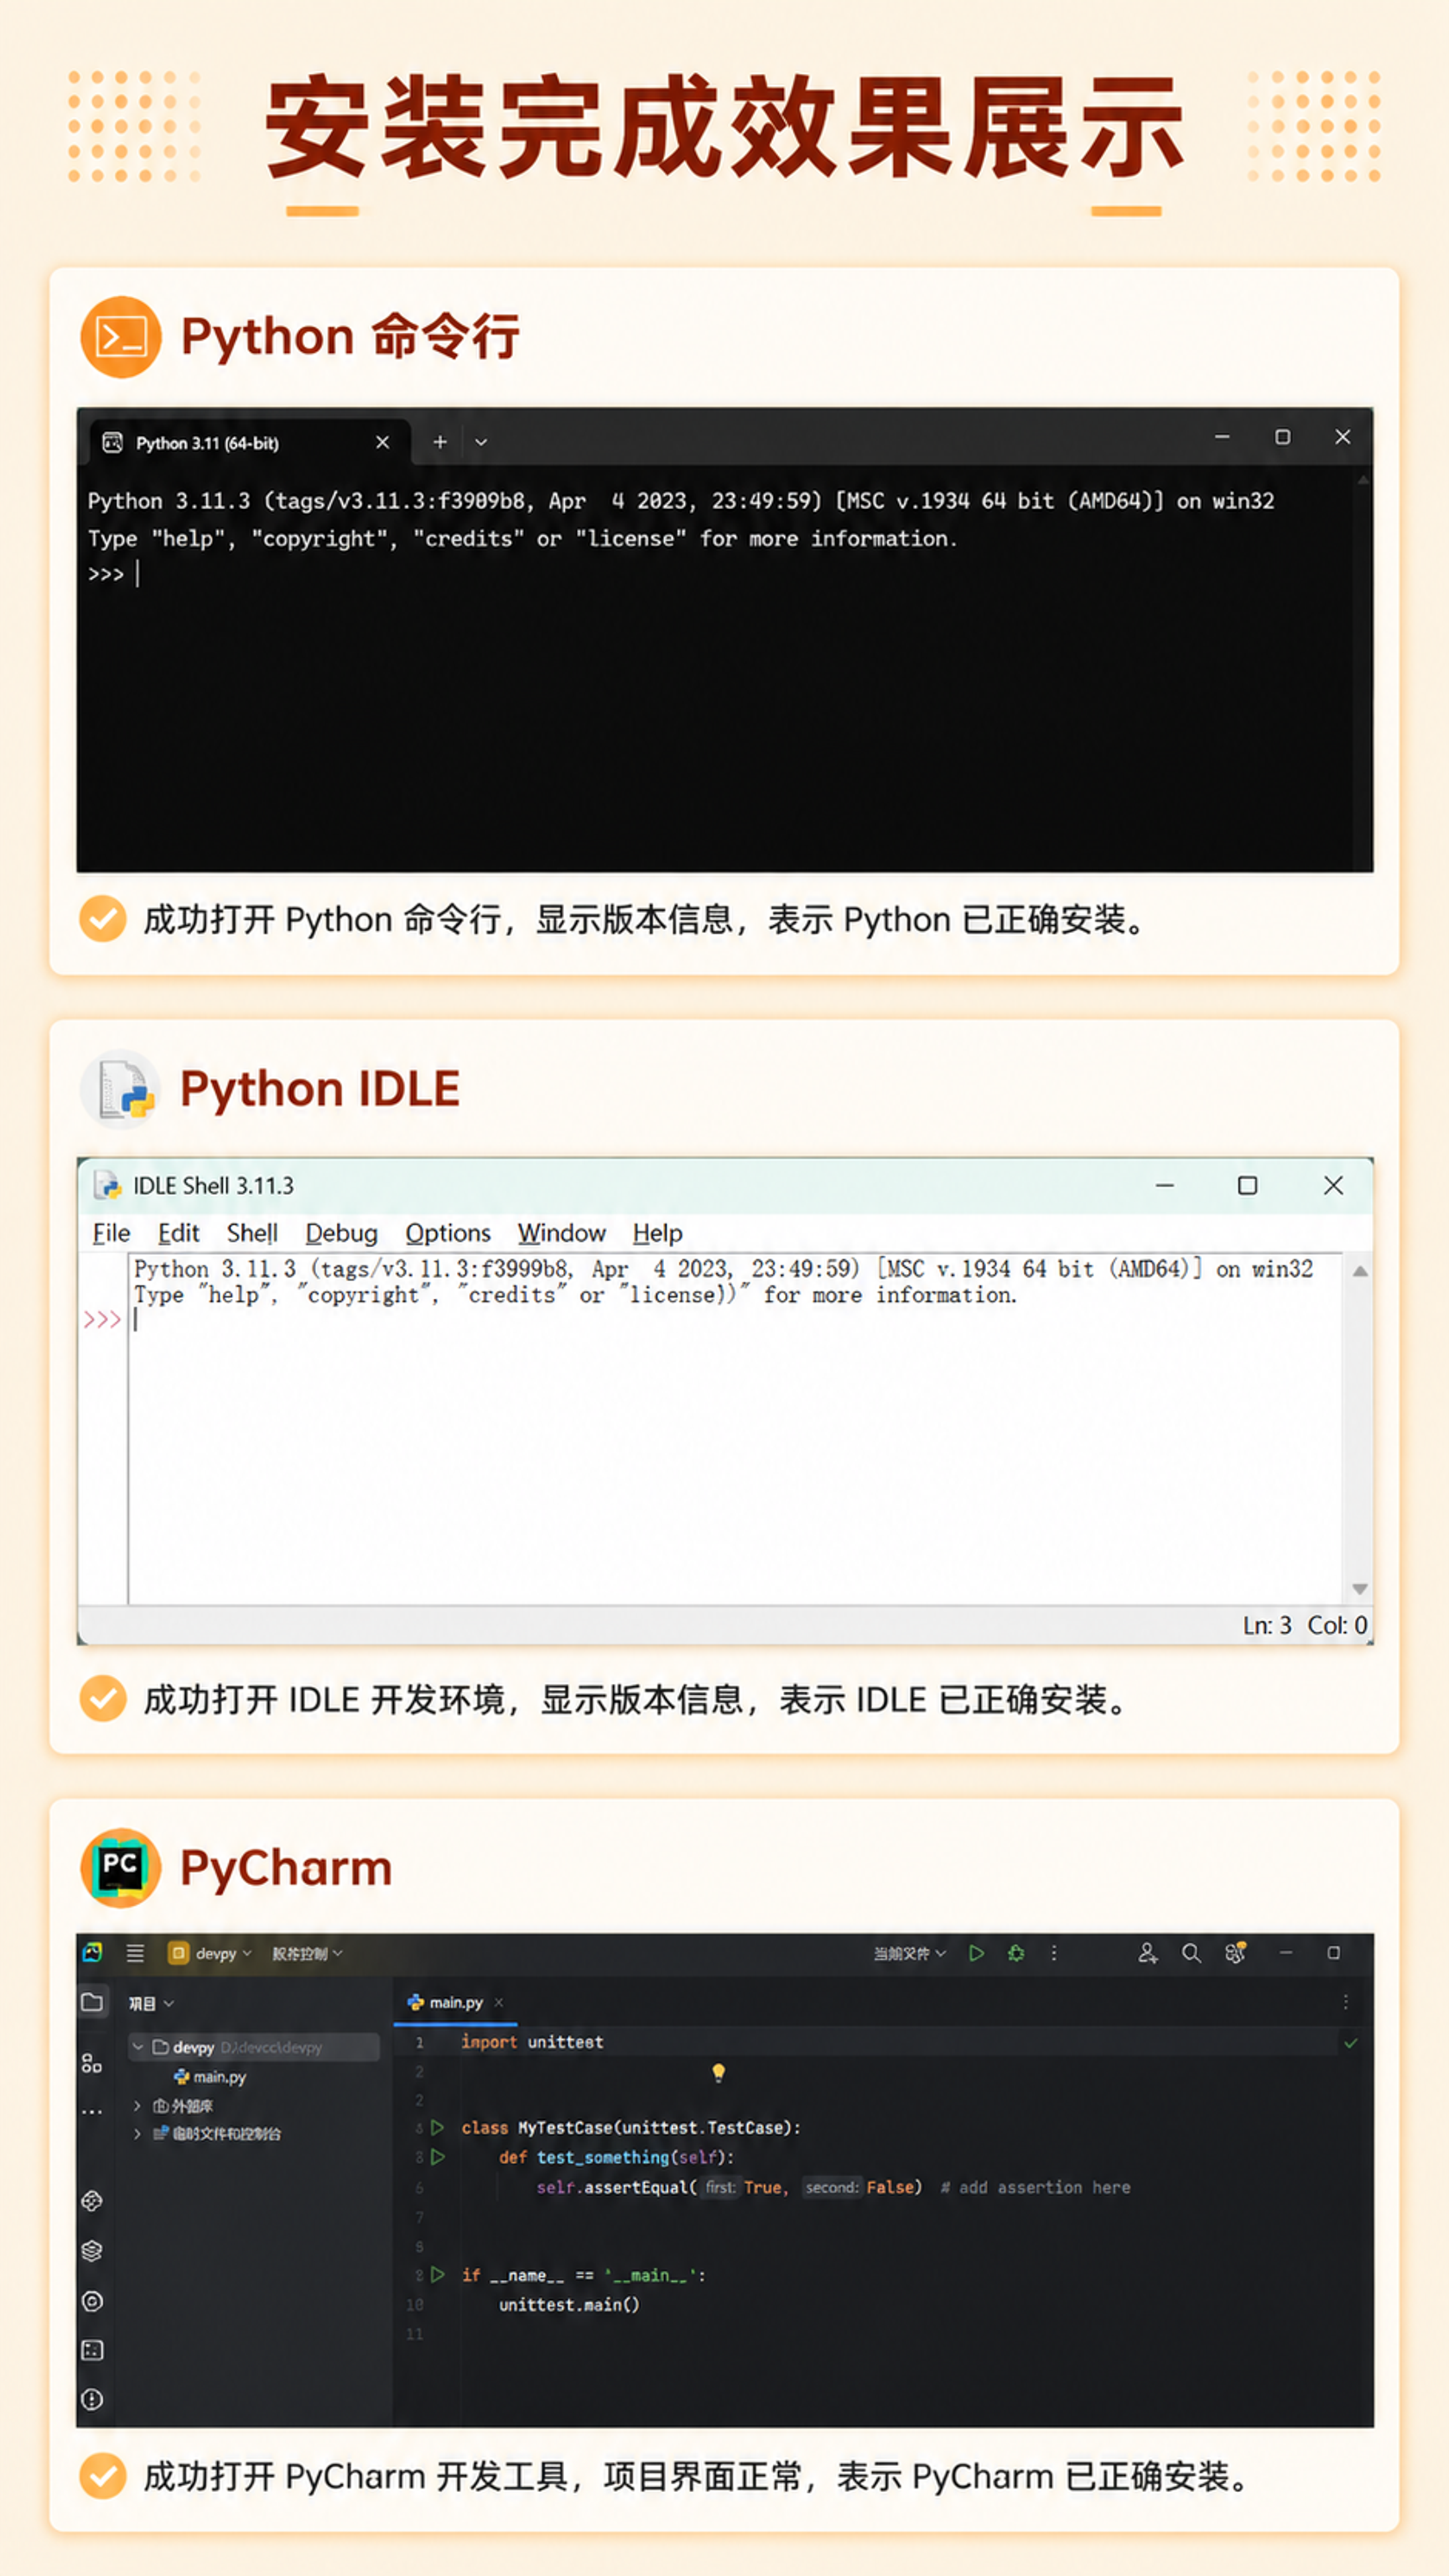Open the layers-shaped tool window icon
Screen dimensions: 1449x2576
92,2251
